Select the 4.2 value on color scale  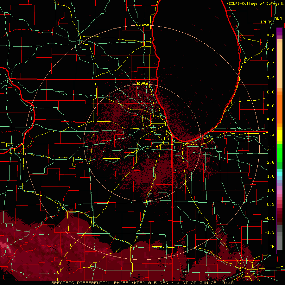271,134
